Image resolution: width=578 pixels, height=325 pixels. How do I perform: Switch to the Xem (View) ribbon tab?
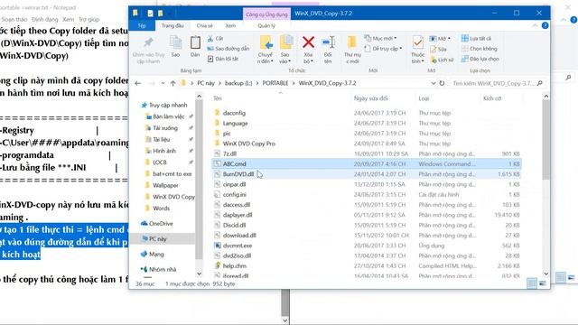pyautogui.click(x=231, y=26)
